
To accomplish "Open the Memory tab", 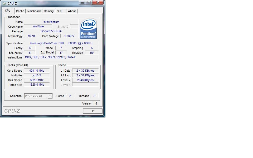I will pos(48,11).
